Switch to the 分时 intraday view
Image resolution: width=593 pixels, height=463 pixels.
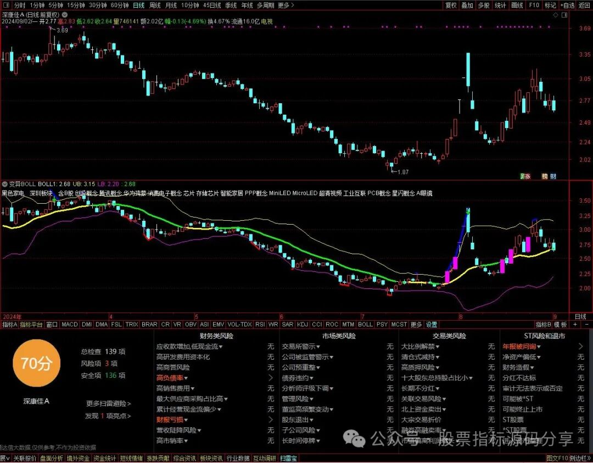coord(19,5)
